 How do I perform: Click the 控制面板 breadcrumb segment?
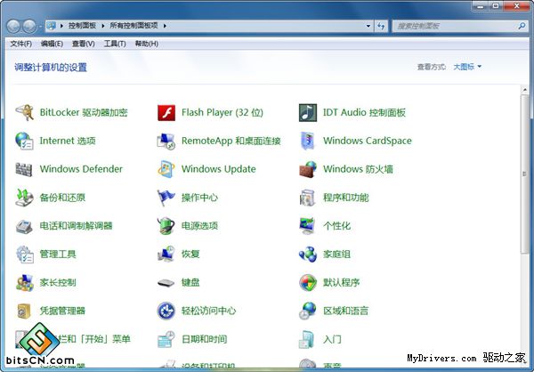pos(82,26)
